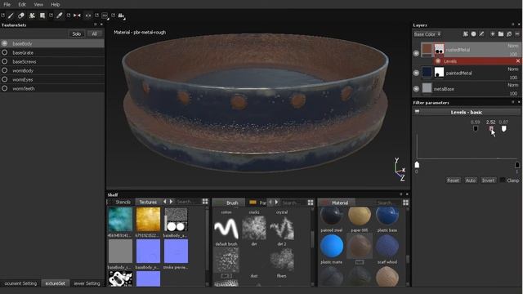
Task: Duplicate layer icon in Layers panel
Action: pos(509,34)
